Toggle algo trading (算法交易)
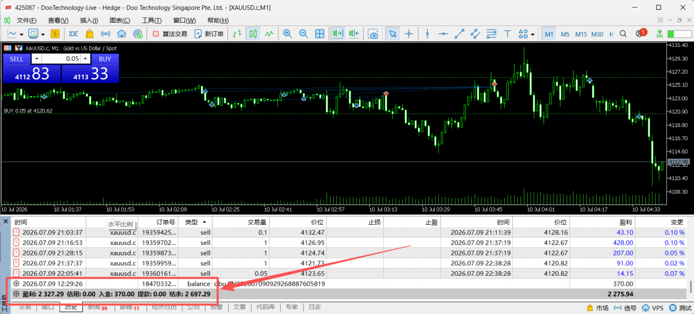The width and height of the screenshot is (694, 314). click(170, 34)
